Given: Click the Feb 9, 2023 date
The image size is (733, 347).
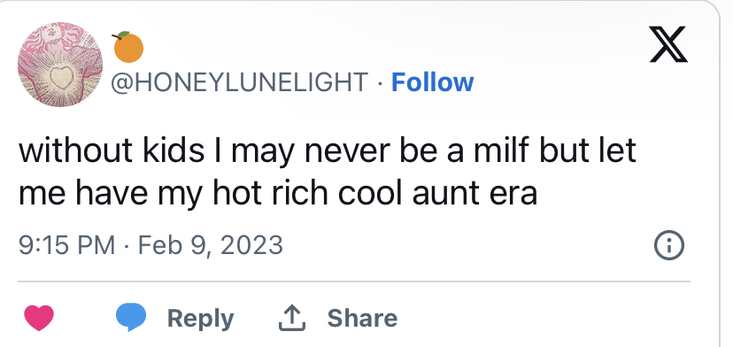Looking at the screenshot, I should [x=211, y=245].
